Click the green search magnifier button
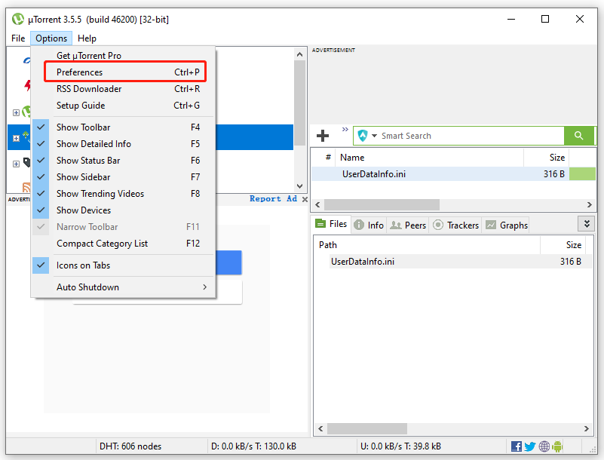This screenshot has height=460, width=604. tap(578, 136)
